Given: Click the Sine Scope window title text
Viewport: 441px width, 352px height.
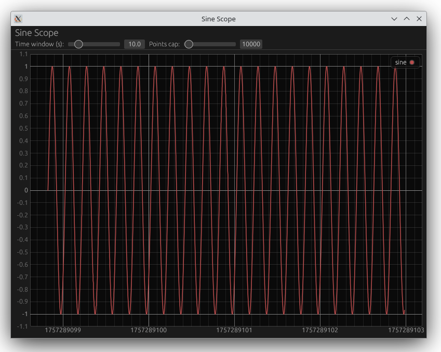Looking at the screenshot, I should (218, 19).
